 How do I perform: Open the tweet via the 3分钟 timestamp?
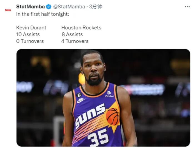click(x=96, y=7)
